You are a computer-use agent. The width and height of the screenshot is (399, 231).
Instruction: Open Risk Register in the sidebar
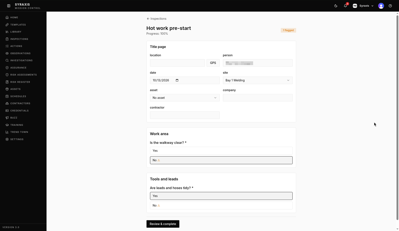(x=20, y=82)
